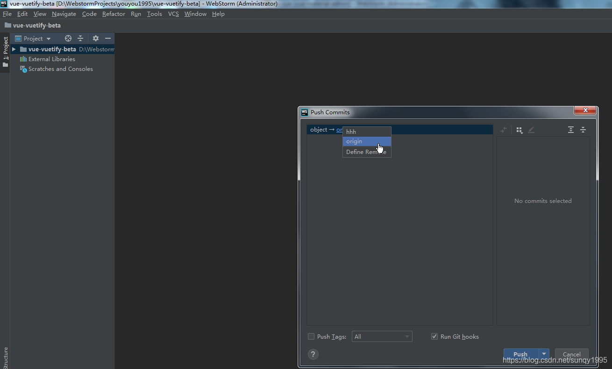Screen dimensions: 612x369
Task: Choose origin remote from popup list
Action: point(367,141)
